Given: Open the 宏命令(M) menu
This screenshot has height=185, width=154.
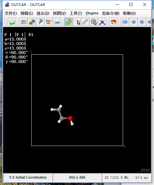Looking at the screenshot, I should 111,13.
